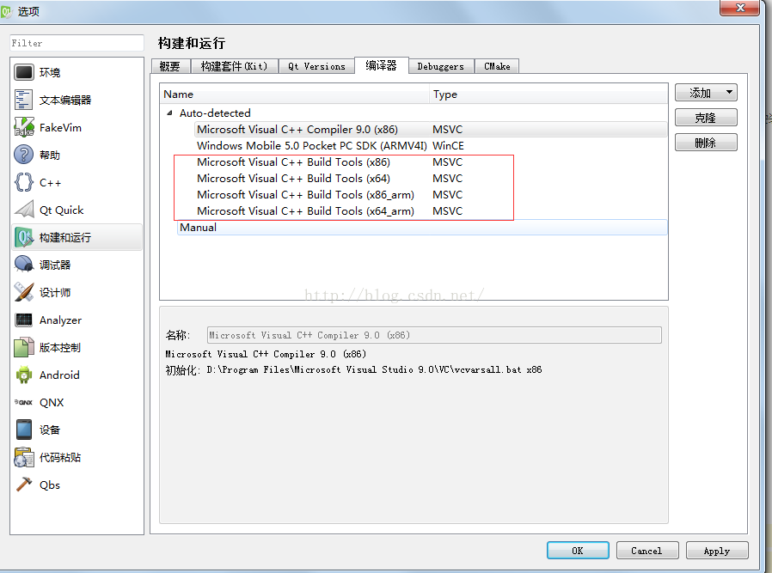Open the 环境 settings icon
Image resolution: width=772 pixels, height=573 pixels.
(23, 72)
